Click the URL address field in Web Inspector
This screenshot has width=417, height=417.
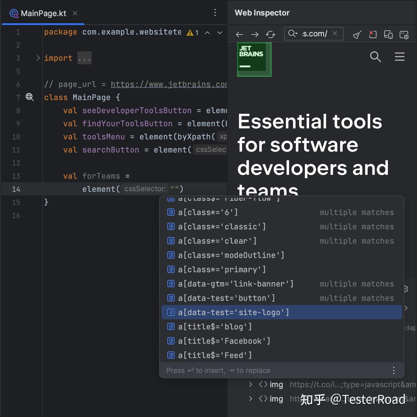(316, 34)
